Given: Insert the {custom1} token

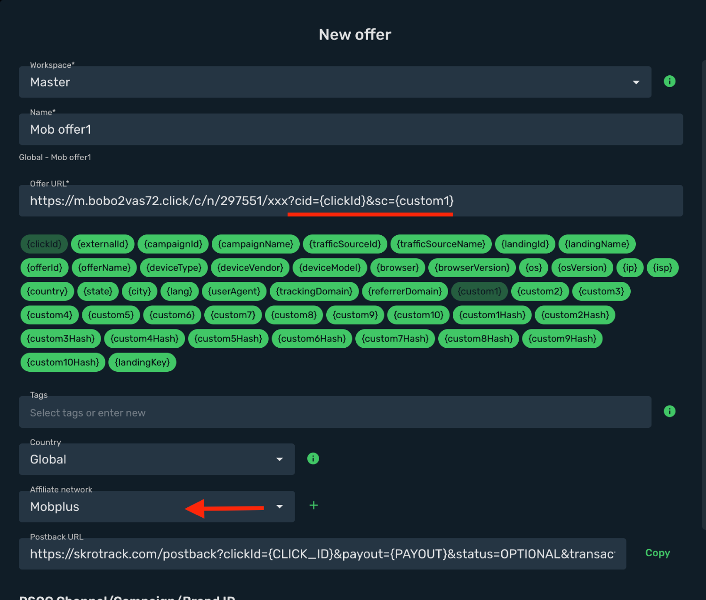Looking at the screenshot, I should (480, 291).
